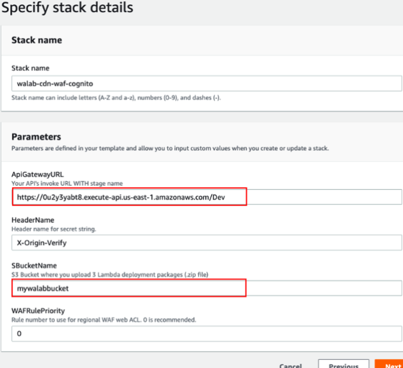Screen dimensions: 403x368
Task: Click the Cancel button
Action: (291, 365)
